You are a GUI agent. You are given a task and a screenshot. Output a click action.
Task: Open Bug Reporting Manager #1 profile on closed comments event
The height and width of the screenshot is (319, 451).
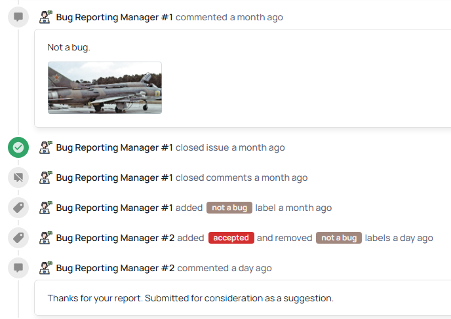point(115,178)
